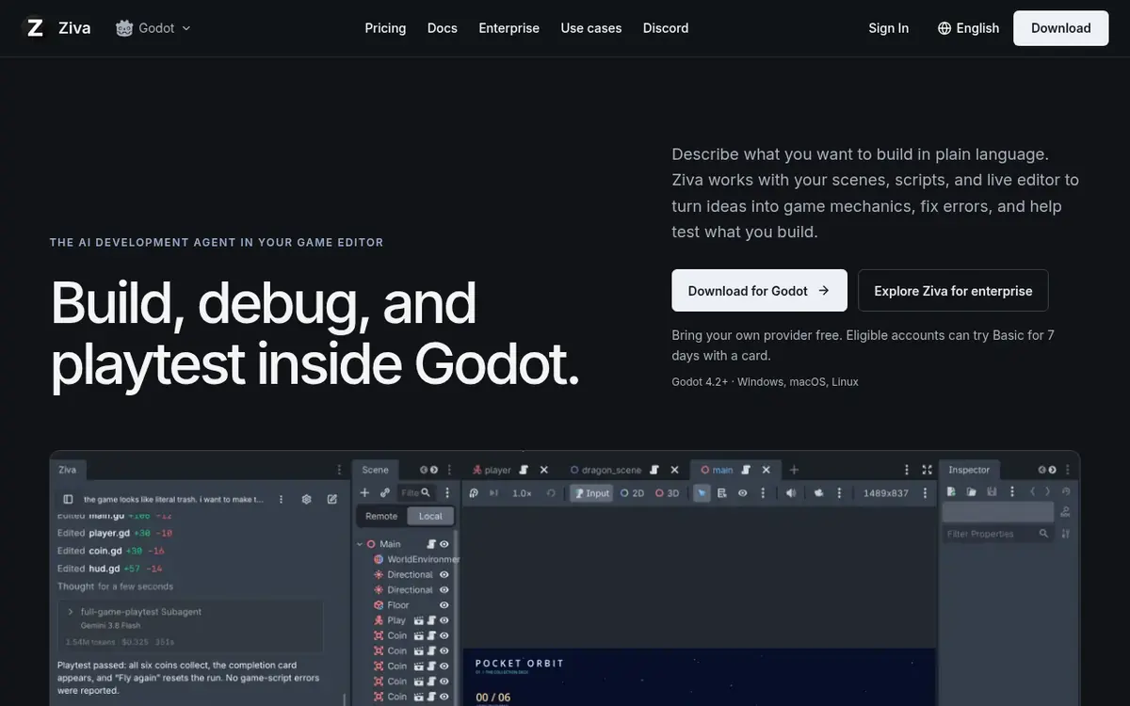
Task: Open Discord link
Action: point(666,28)
